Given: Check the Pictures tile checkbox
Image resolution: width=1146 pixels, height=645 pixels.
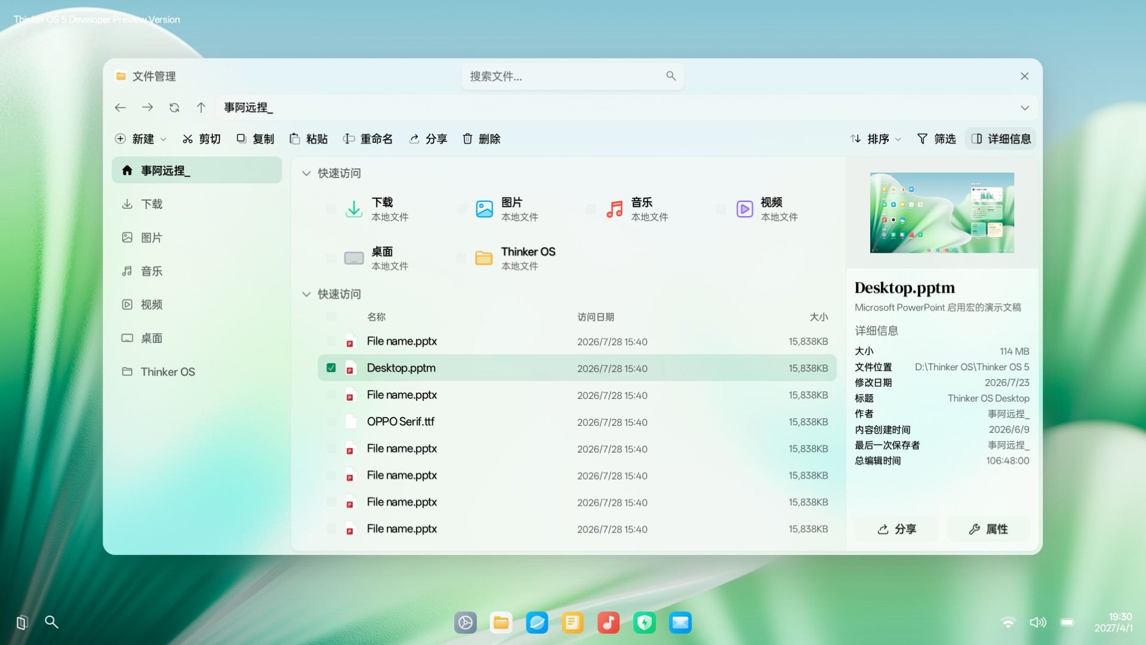Looking at the screenshot, I should [461, 209].
